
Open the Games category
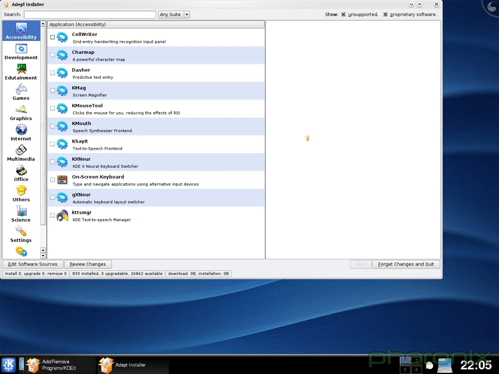(x=21, y=93)
